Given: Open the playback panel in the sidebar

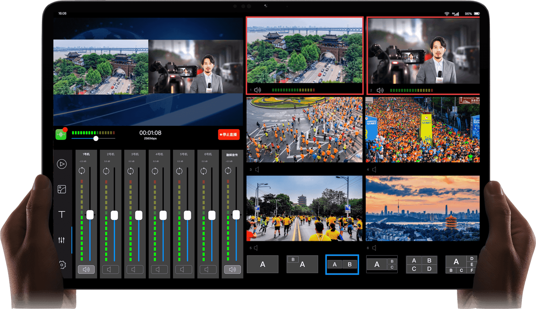Looking at the screenshot, I should (62, 164).
